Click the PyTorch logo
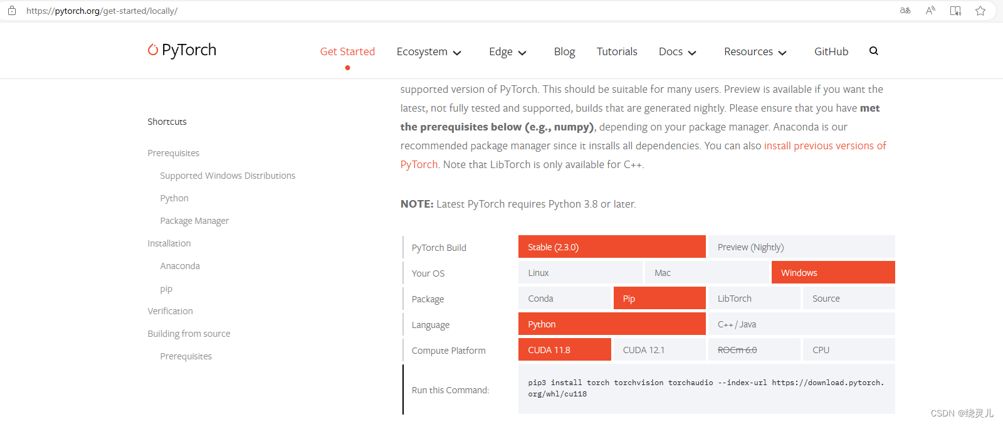The image size is (1003, 424). [182, 50]
